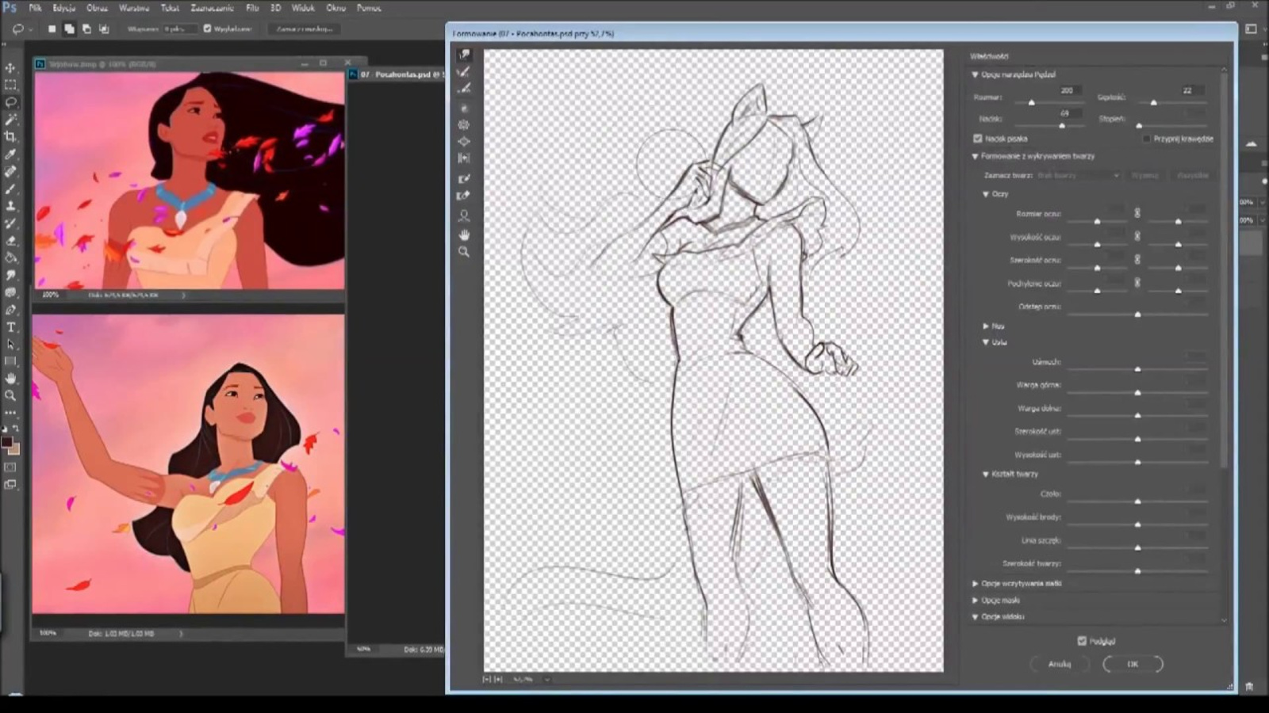Collapse the Oczy section
This screenshot has height=713, width=1269.
pos(986,194)
